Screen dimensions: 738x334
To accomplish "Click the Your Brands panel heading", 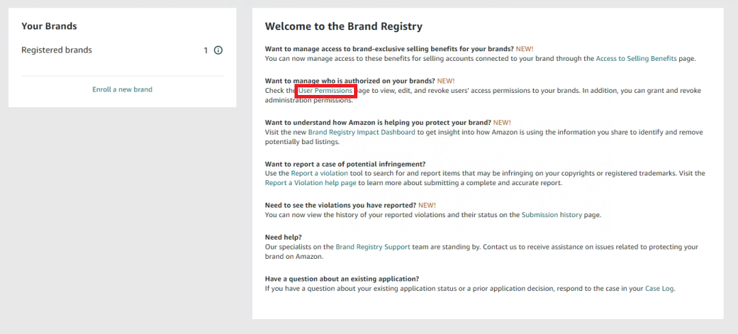I will click(49, 27).
